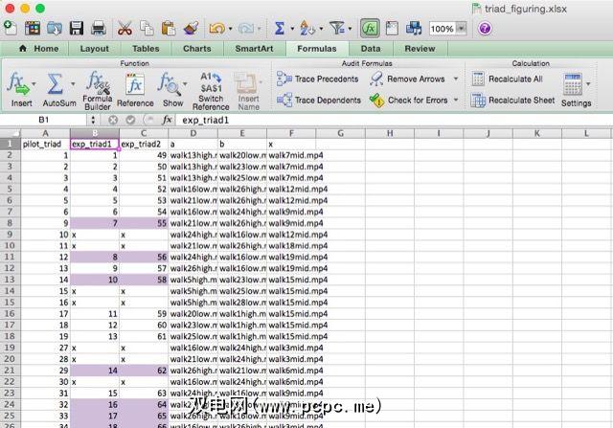Select the Select All corner button

pos(11,133)
